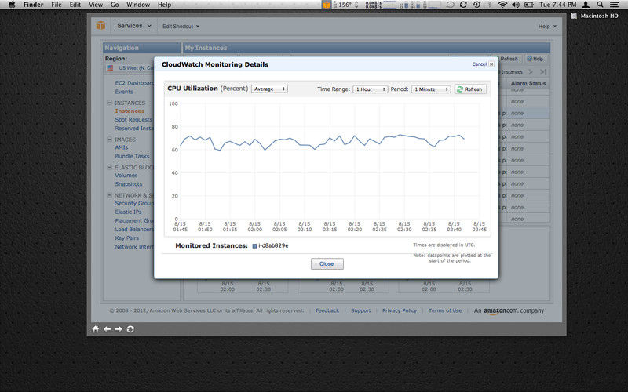628x392 pixels.
Task: Open the sync status menu bar icon
Action: point(463,5)
